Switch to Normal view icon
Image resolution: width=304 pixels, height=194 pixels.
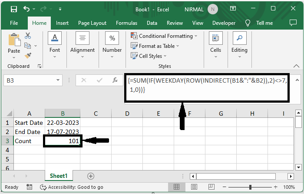[176, 187]
